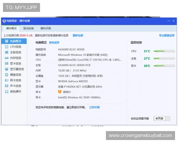This screenshot has height=143, width=178.
Task: Toggle the 系统监测悬浮窗 switch 未开启
Action: (x=162, y=119)
